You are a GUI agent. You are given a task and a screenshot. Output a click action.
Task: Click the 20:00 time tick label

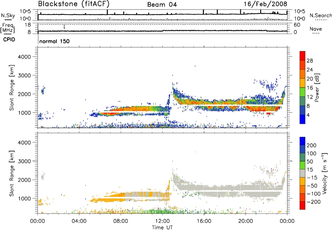click(245, 221)
